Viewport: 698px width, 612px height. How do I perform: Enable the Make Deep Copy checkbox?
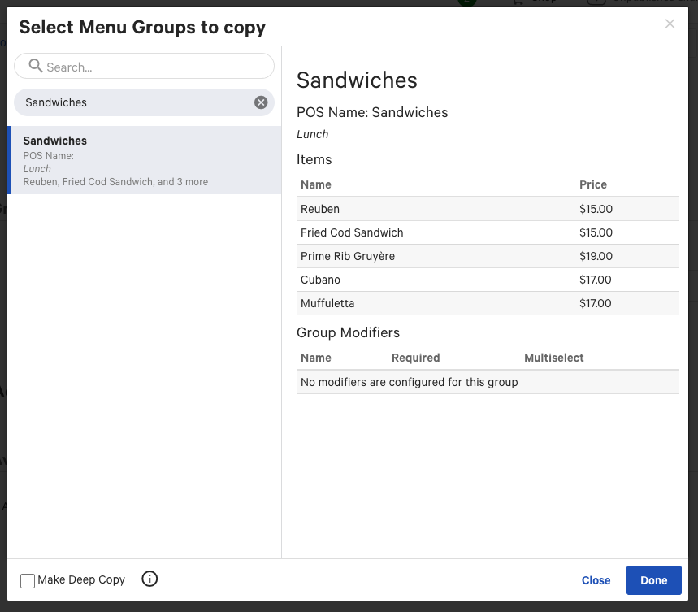(x=28, y=580)
